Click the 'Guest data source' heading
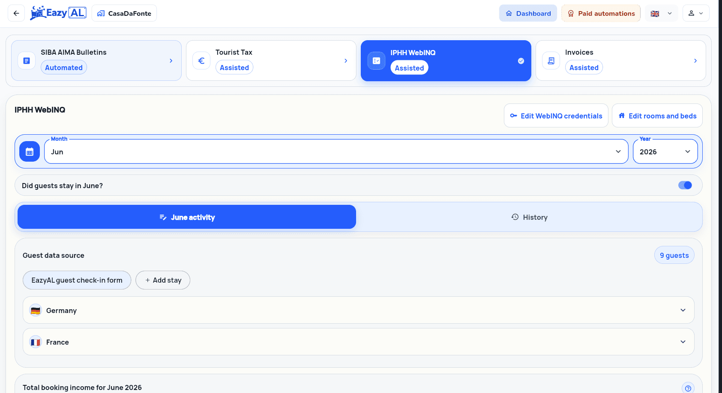 [x=54, y=255]
